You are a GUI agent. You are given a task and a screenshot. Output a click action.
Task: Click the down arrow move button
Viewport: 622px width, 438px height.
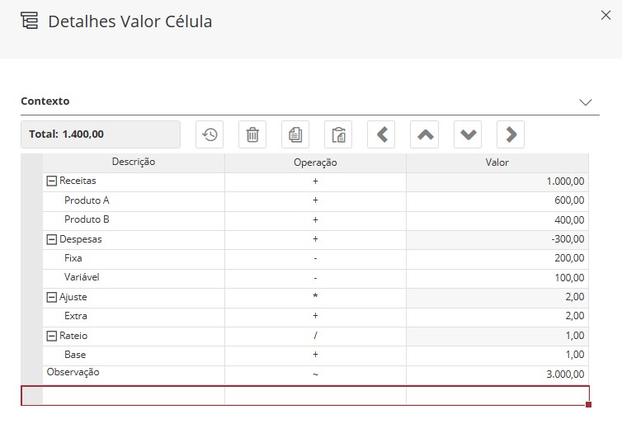[x=468, y=134]
